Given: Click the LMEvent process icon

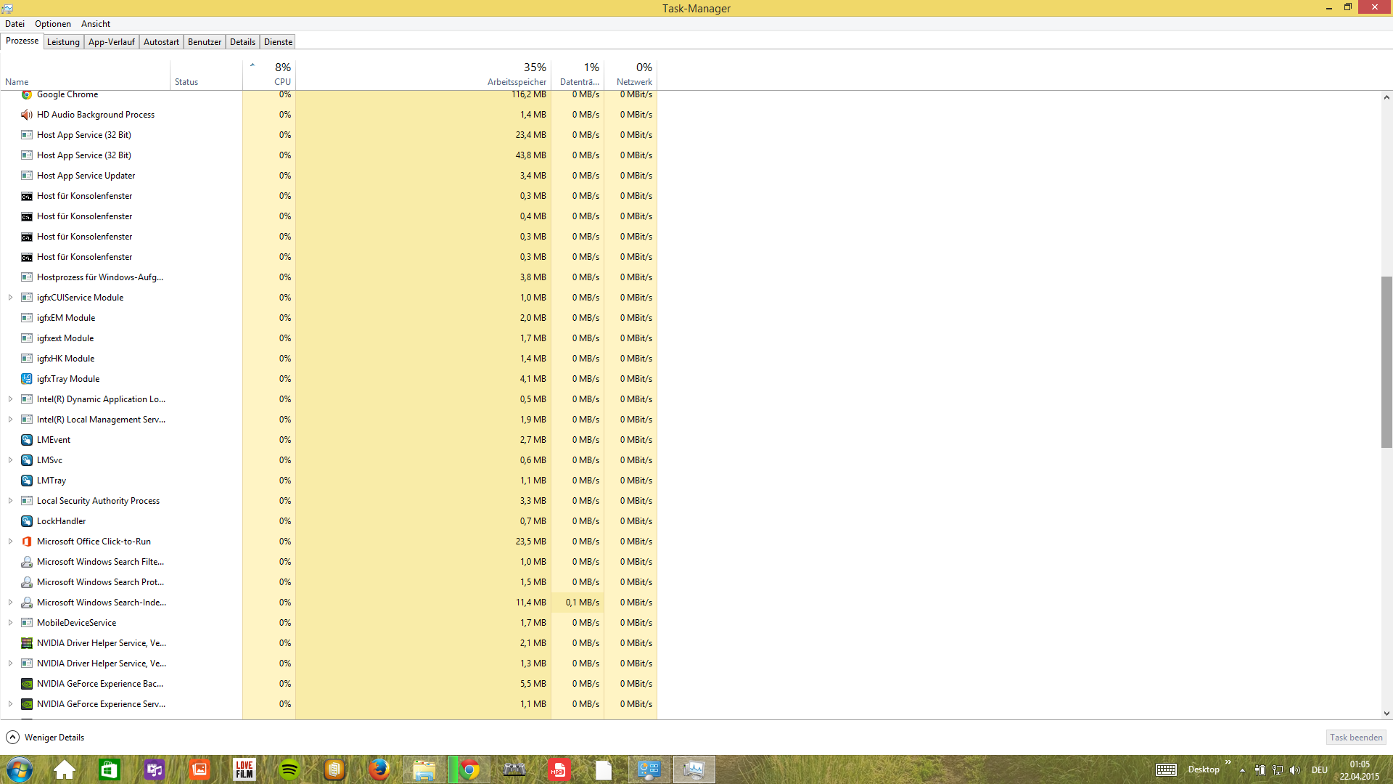Looking at the screenshot, I should coord(27,440).
